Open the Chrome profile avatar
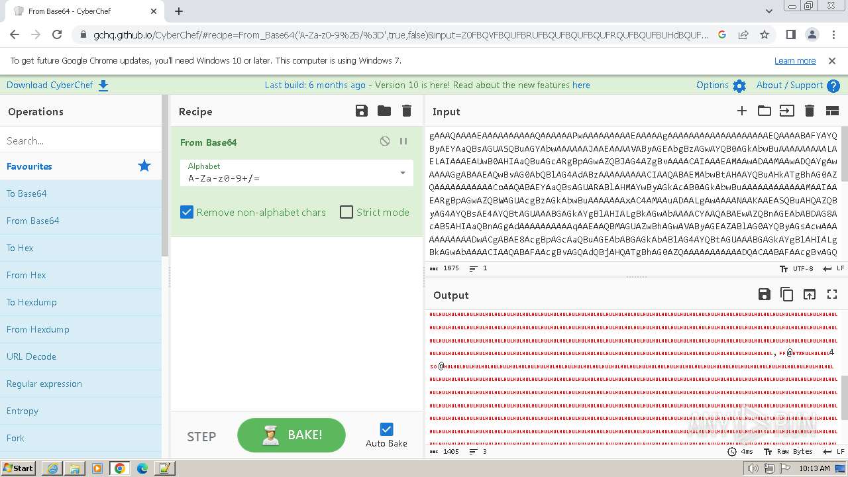848x477 pixels. pyautogui.click(x=812, y=34)
